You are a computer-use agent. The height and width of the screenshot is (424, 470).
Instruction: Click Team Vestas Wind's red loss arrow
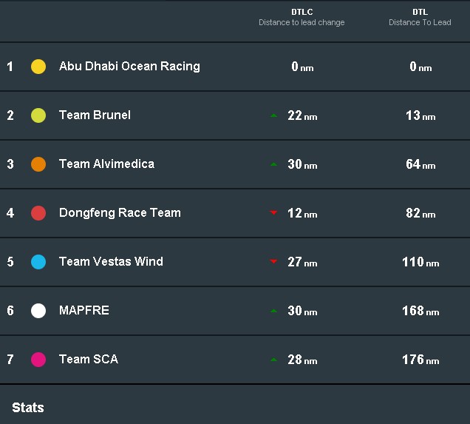pyautogui.click(x=273, y=261)
